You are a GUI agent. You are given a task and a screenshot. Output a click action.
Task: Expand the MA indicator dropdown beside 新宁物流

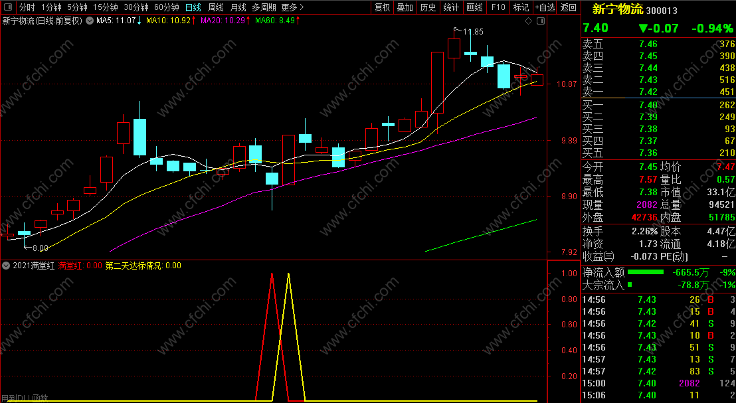click(x=90, y=21)
